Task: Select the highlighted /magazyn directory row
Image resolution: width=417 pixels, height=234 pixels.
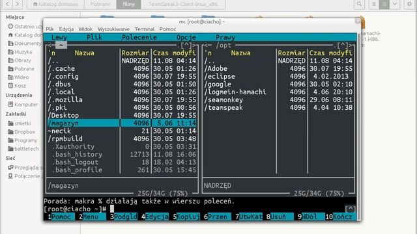Action: pos(122,123)
